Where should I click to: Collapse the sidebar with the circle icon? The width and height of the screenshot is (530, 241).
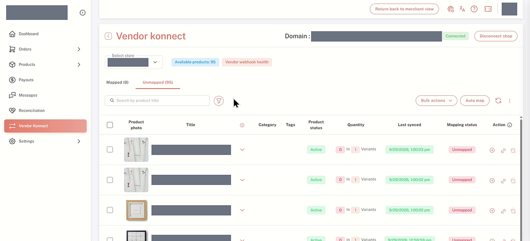82,13
